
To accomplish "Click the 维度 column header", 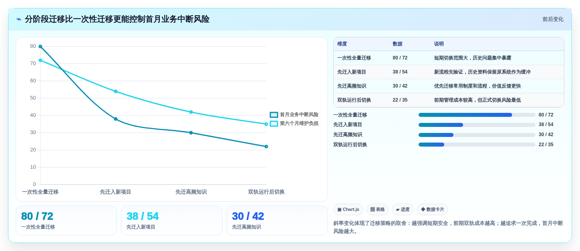I will click(342, 44).
